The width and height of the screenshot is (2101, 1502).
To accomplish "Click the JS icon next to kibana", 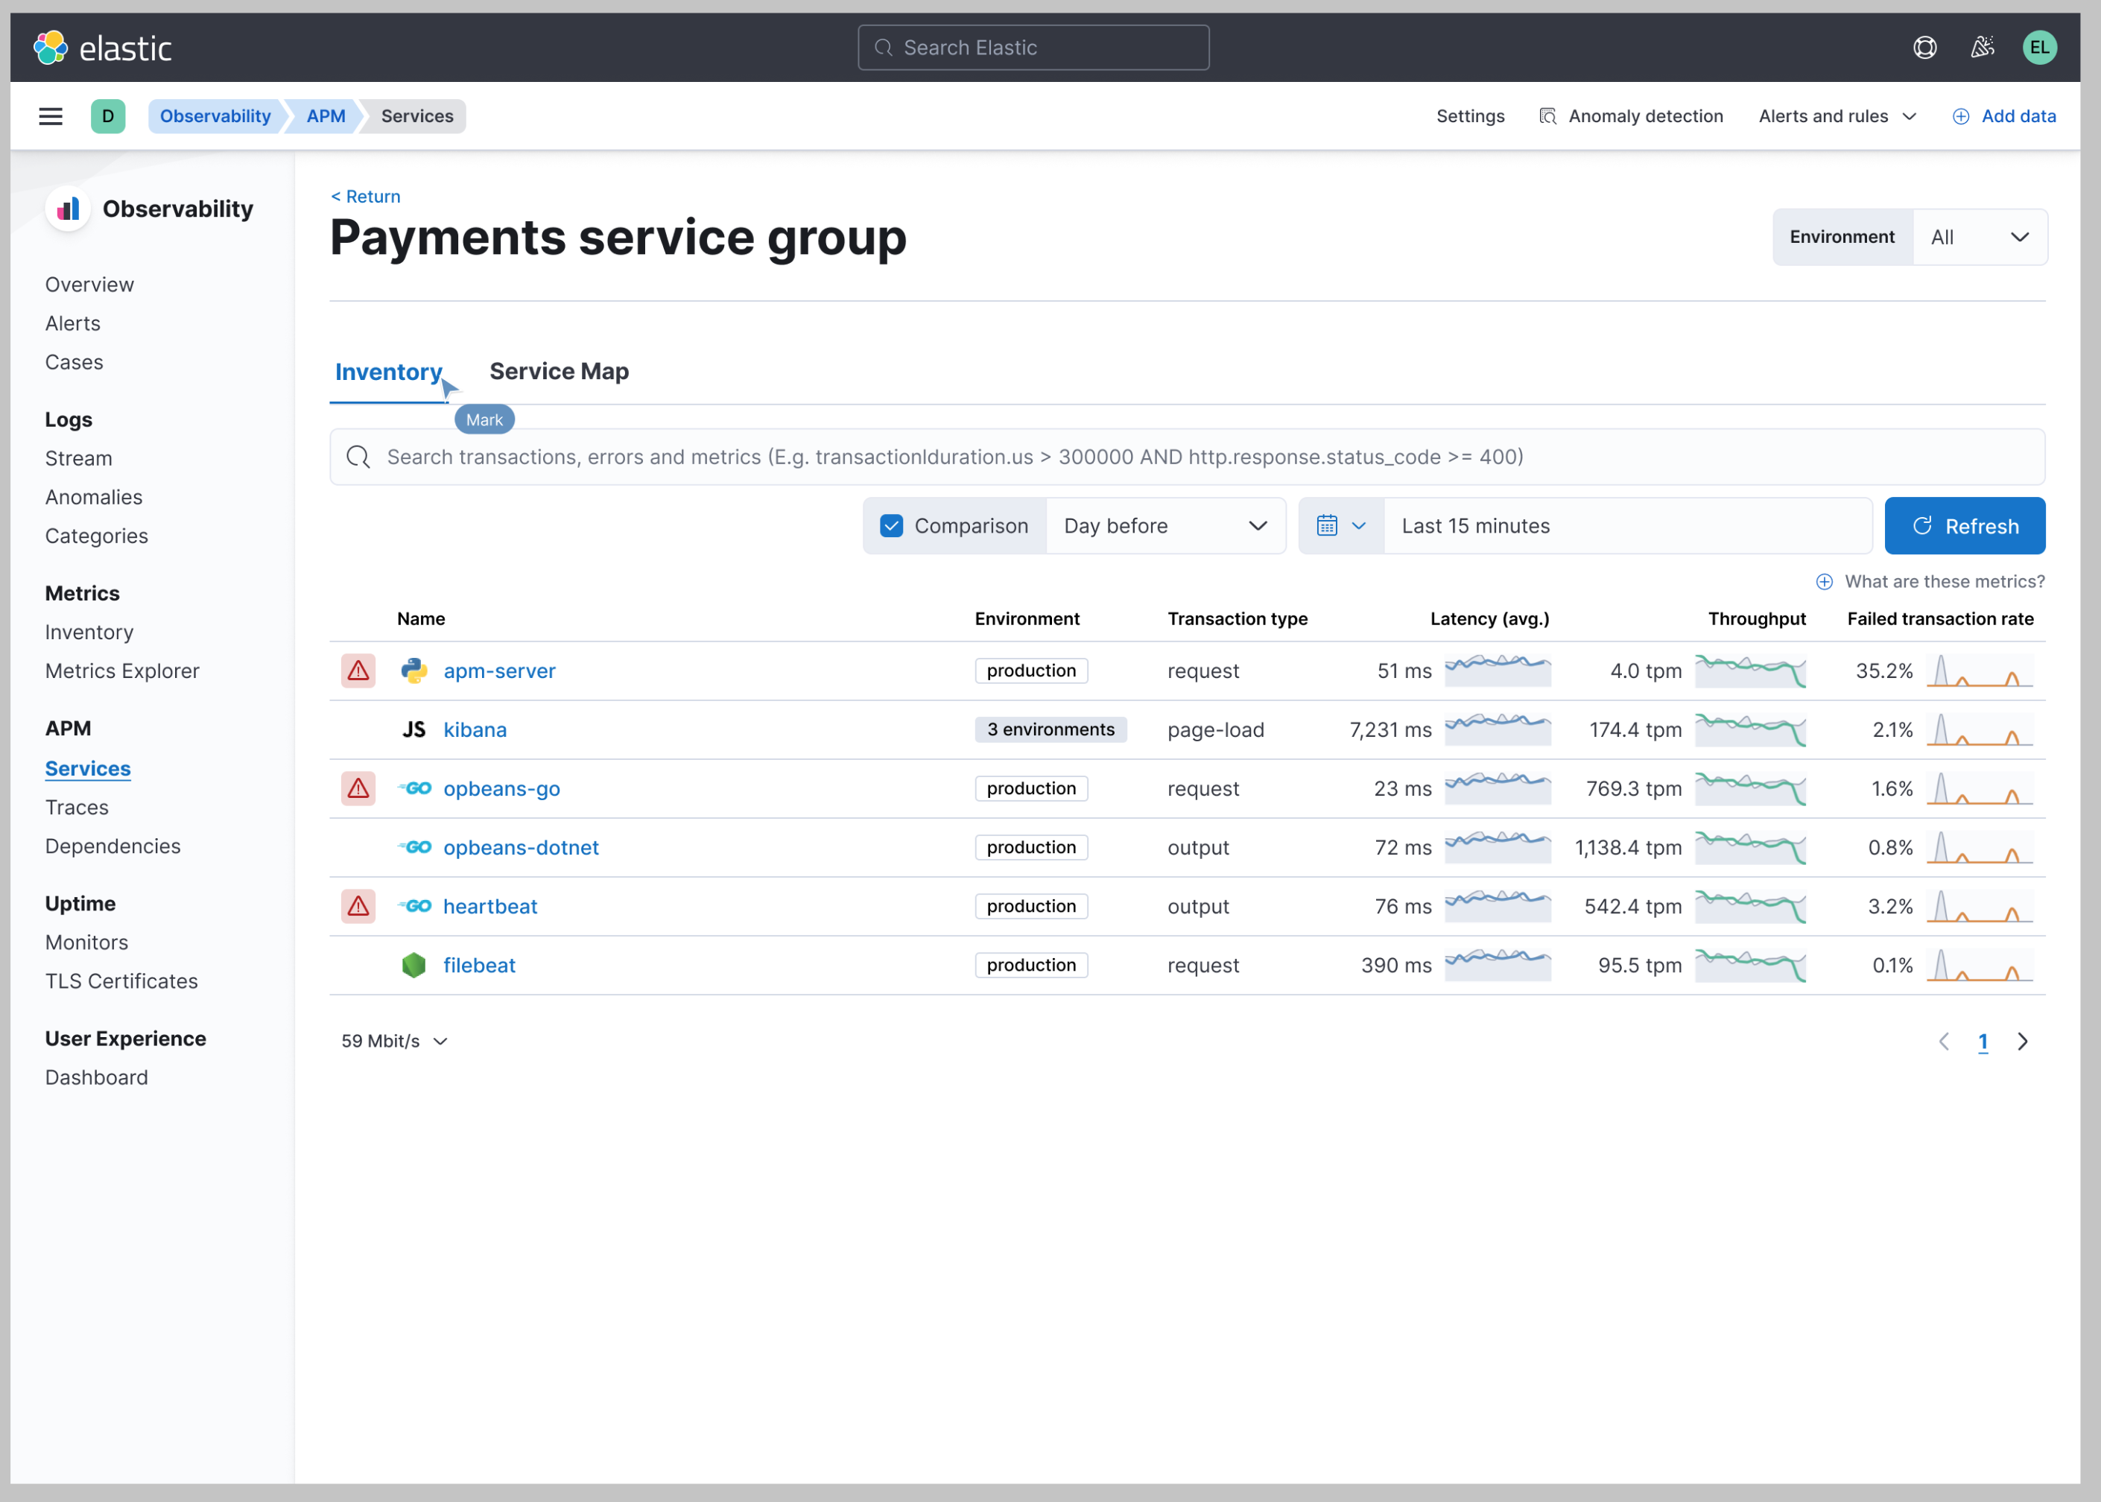I will pyautogui.click(x=413, y=729).
